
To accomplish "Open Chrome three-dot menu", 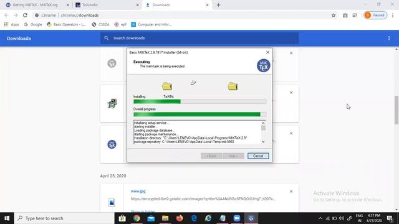I will (x=393, y=15).
